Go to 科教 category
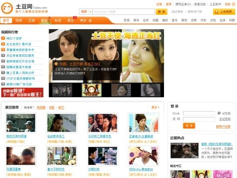This screenshot has height=178, width=237. 232,20
